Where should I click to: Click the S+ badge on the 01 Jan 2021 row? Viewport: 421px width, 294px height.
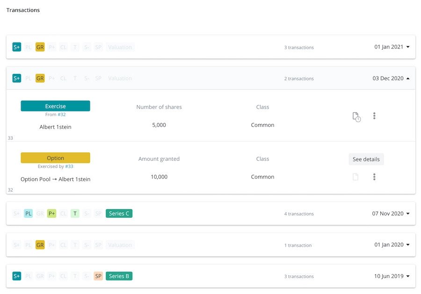(16, 47)
